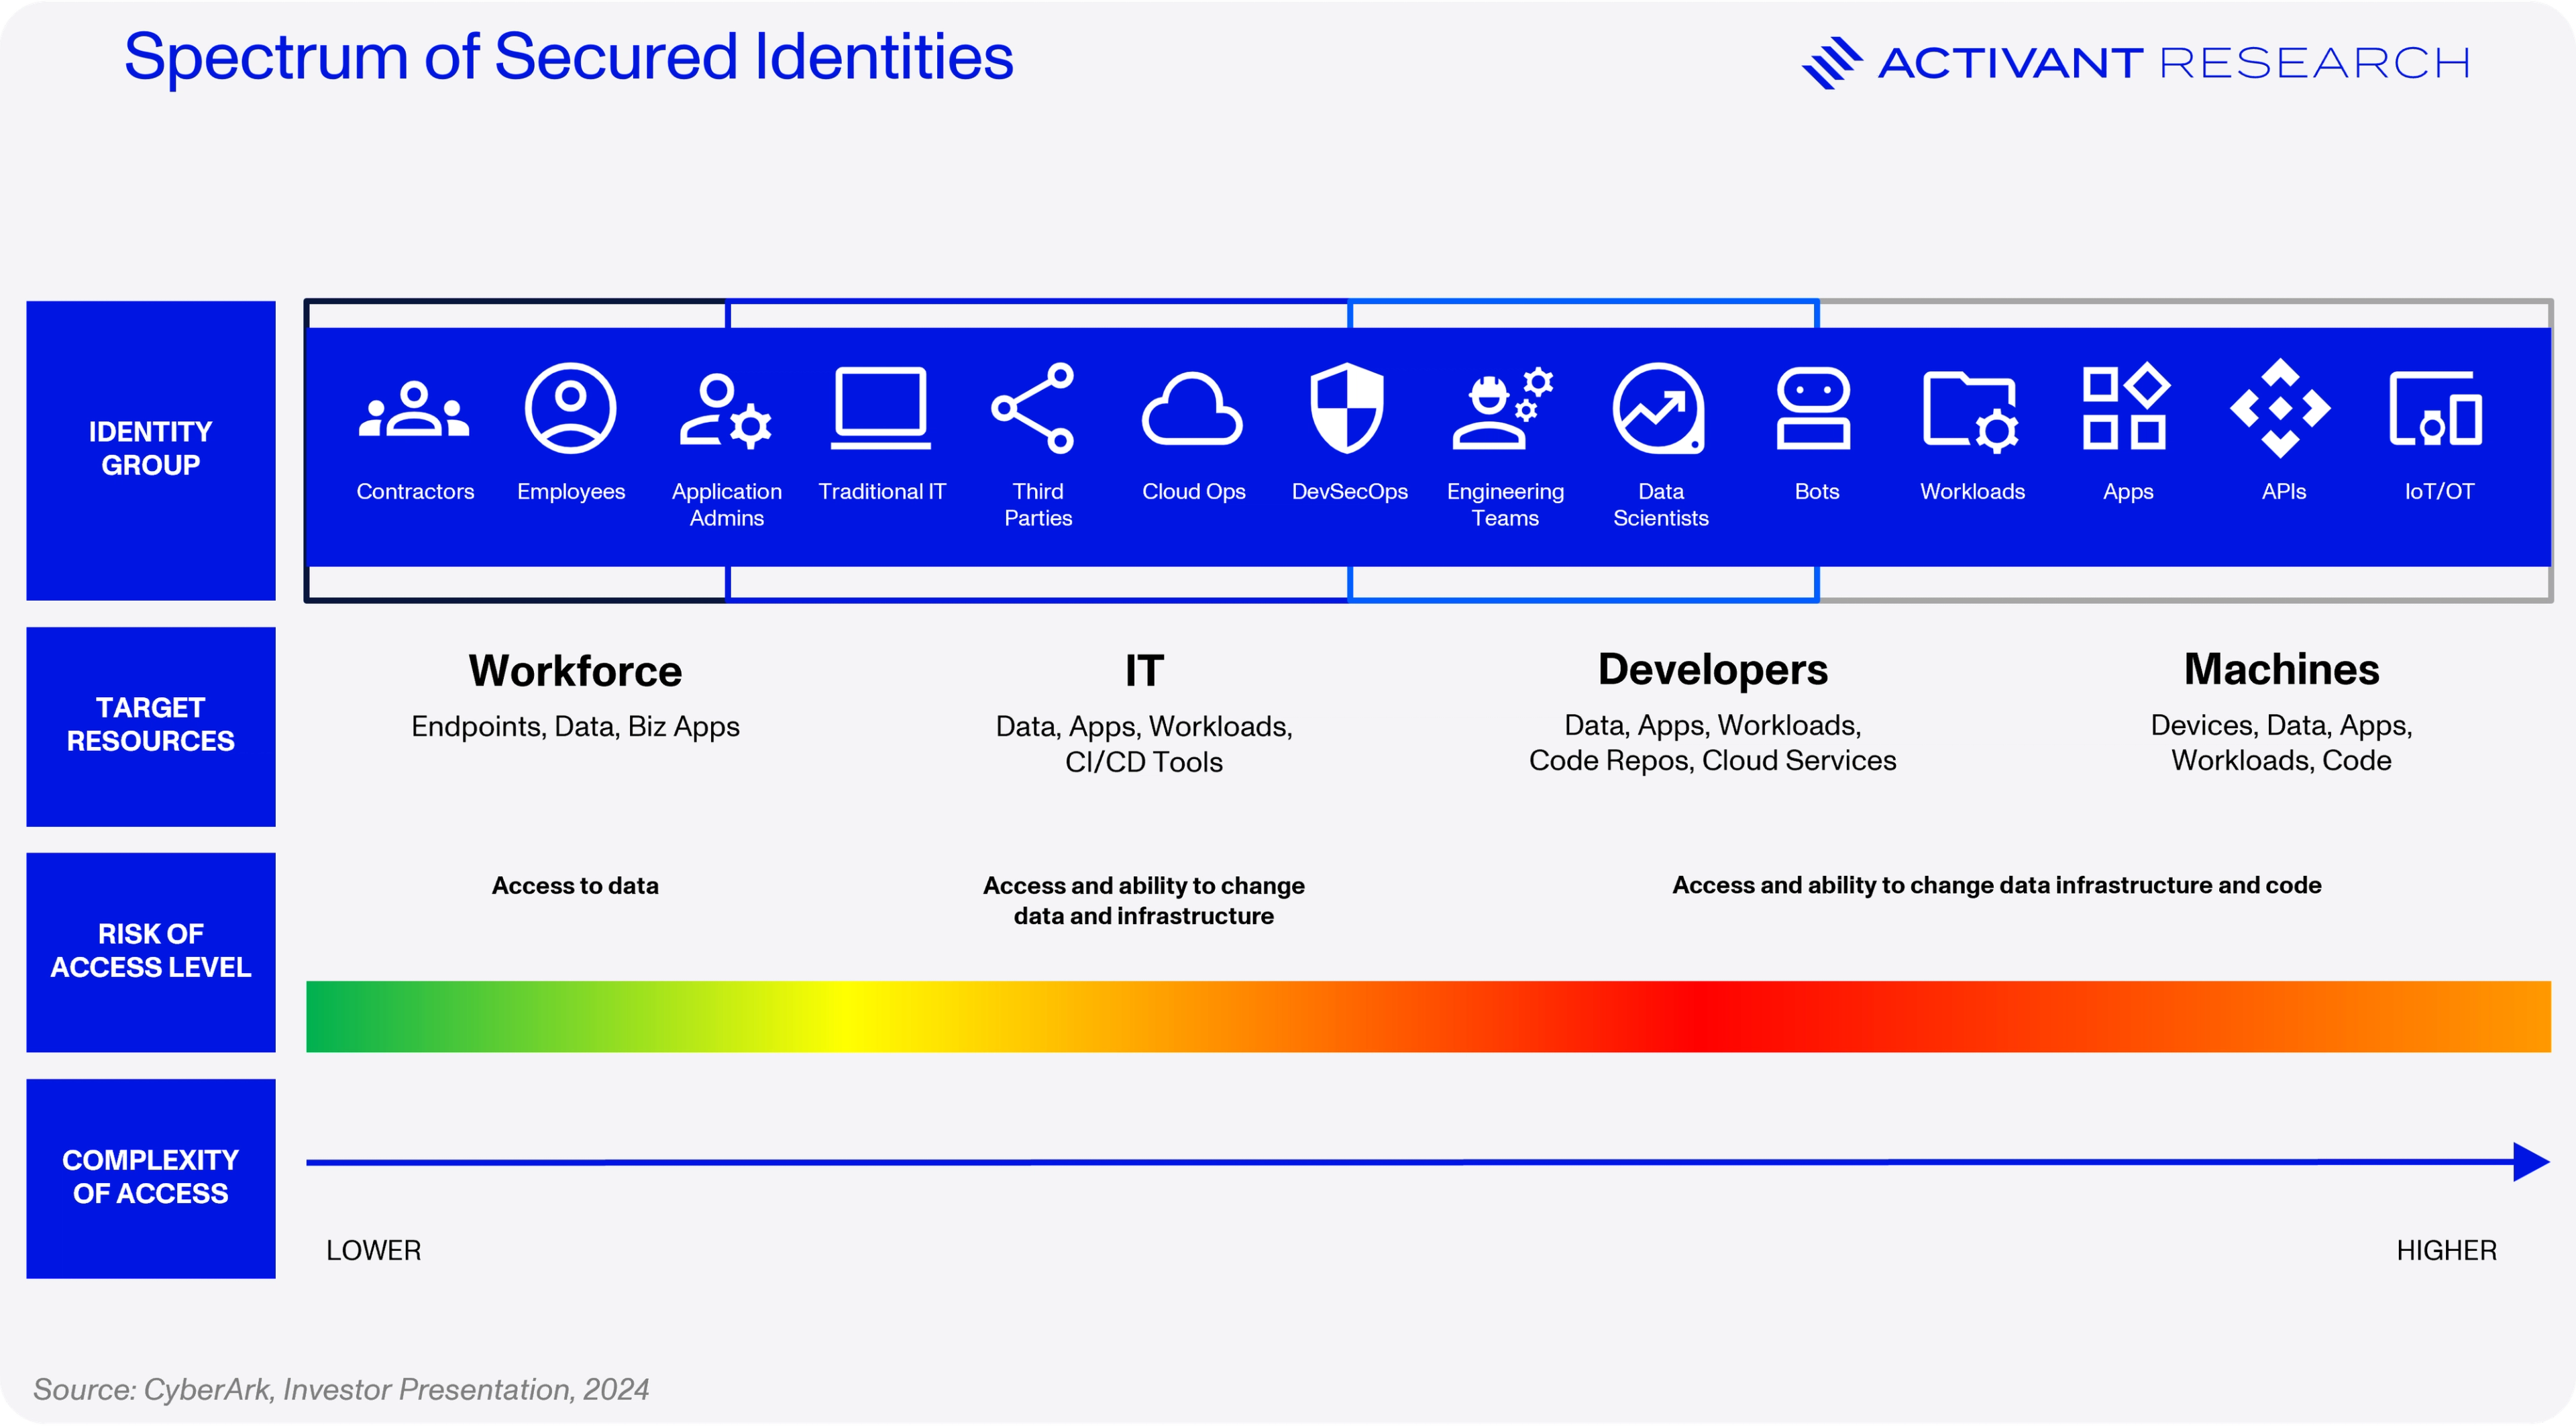Click the CyberArk source citation text

click(x=341, y=1389)
